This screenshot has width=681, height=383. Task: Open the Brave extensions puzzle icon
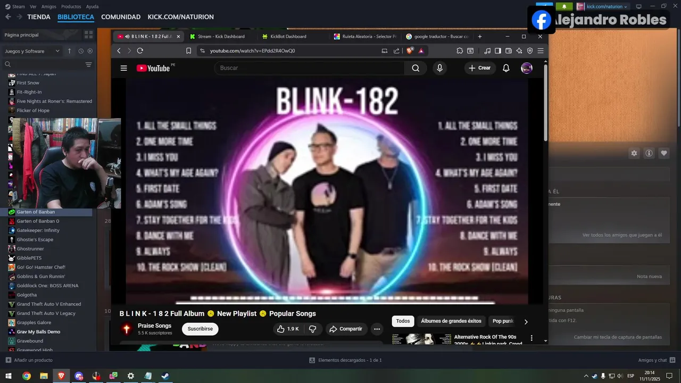click(460, 51)
